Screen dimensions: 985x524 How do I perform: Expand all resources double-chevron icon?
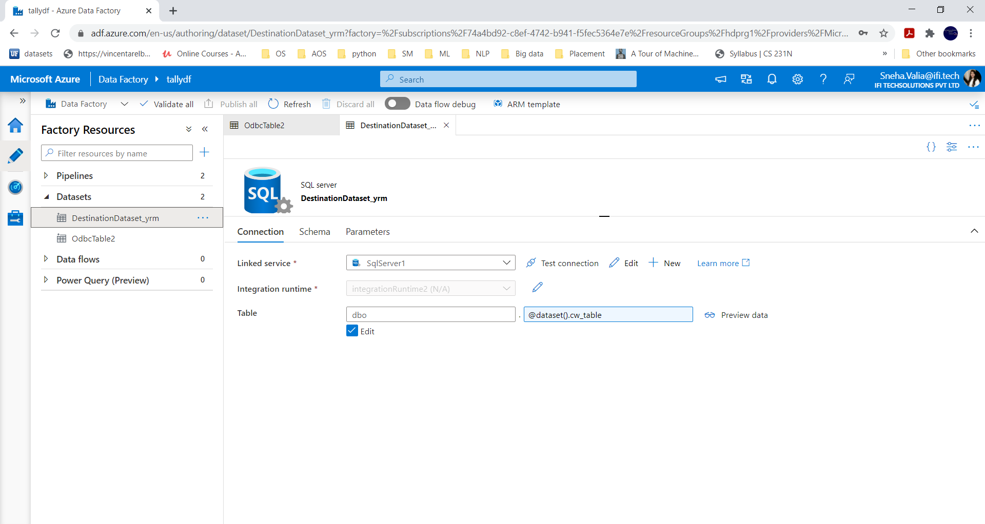[189, 129]
